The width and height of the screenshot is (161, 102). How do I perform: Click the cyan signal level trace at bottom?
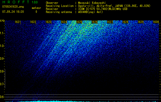pyautogui.click(x=82, y=101)
